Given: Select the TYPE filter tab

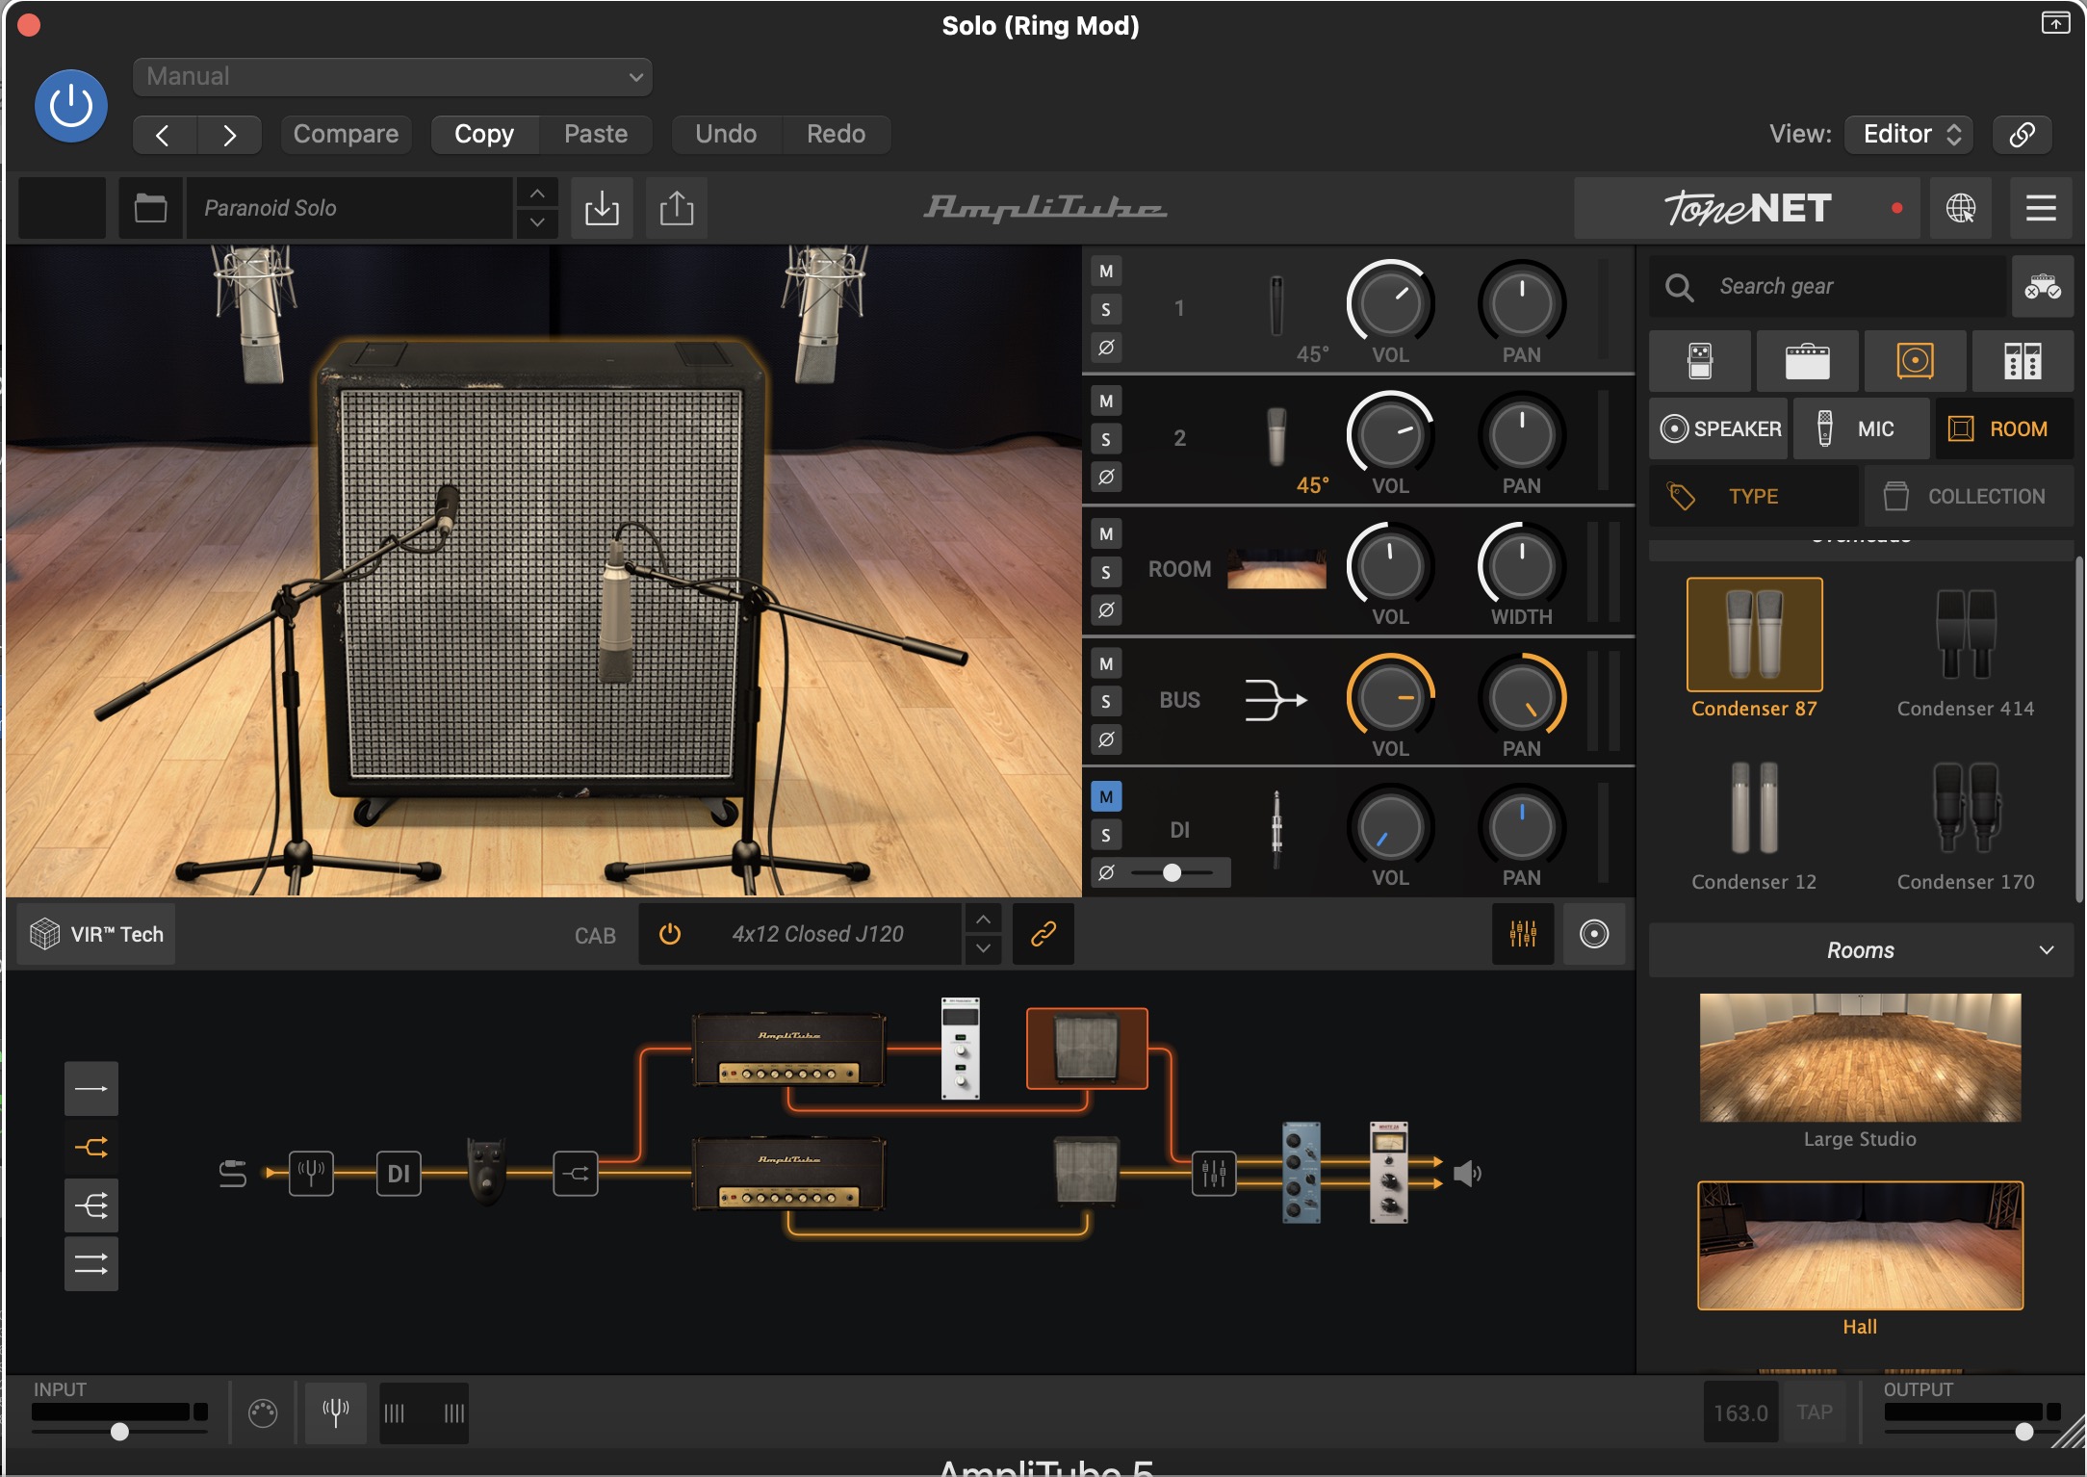Looking at the screenshot, I should tap(1754, 496).
